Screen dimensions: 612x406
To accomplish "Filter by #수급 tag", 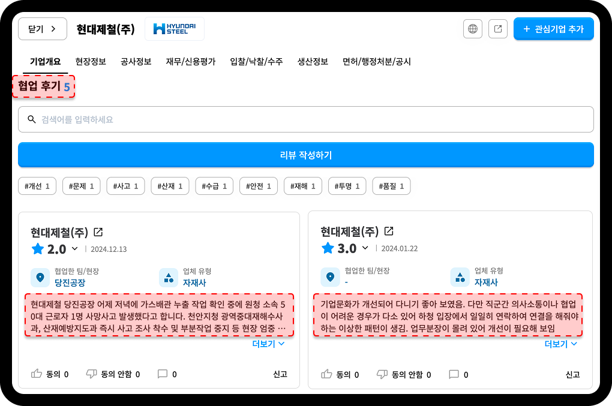I will click(214, 186).
